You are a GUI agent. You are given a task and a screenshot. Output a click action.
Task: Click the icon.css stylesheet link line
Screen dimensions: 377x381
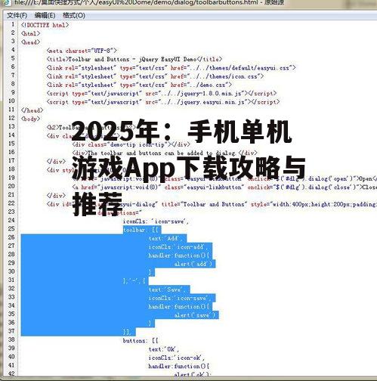155,76
